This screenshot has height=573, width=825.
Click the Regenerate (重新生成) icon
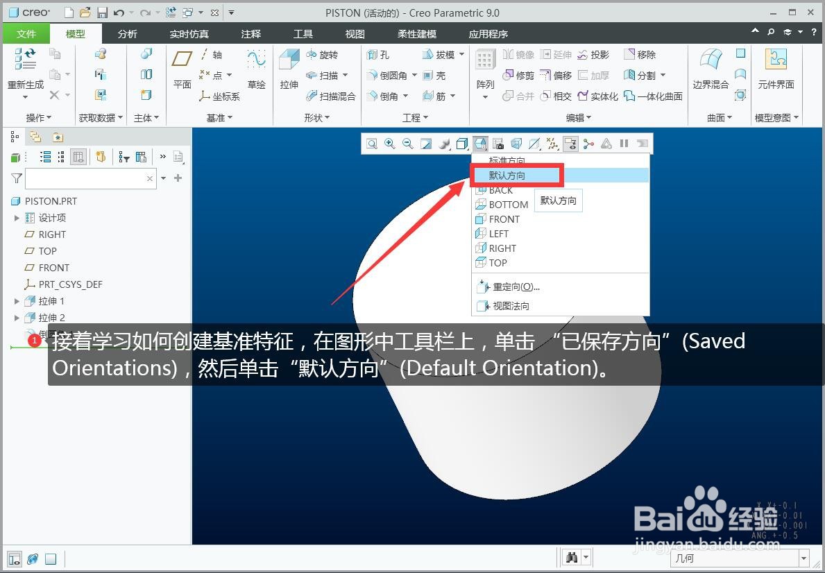[25, 60]
